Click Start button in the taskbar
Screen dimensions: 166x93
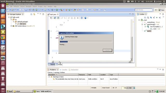coord(9,91)
